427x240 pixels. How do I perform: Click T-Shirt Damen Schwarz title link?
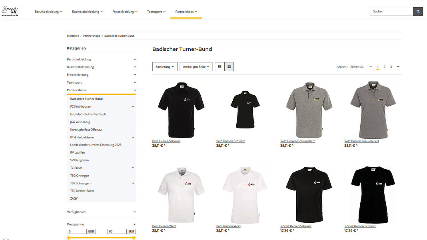[360, 226]
